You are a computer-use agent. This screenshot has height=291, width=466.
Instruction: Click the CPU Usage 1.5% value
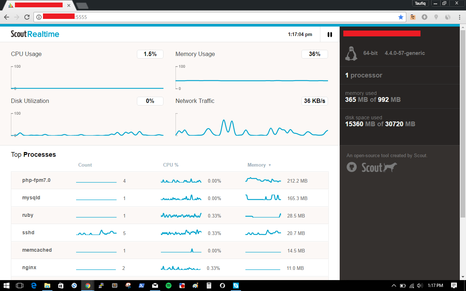(150, 54)
